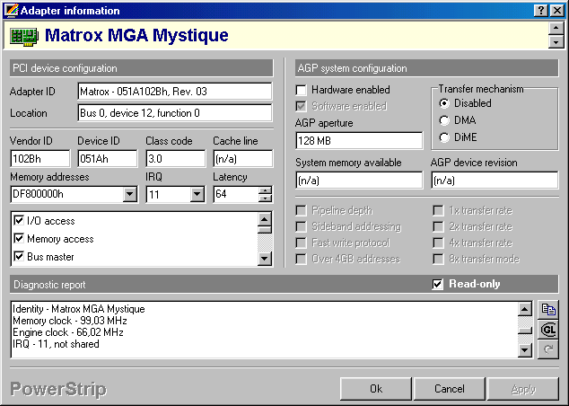The width and height of the screenshot is (569, 406).
Task: Click the title bar help question mark
Action: 543,10
